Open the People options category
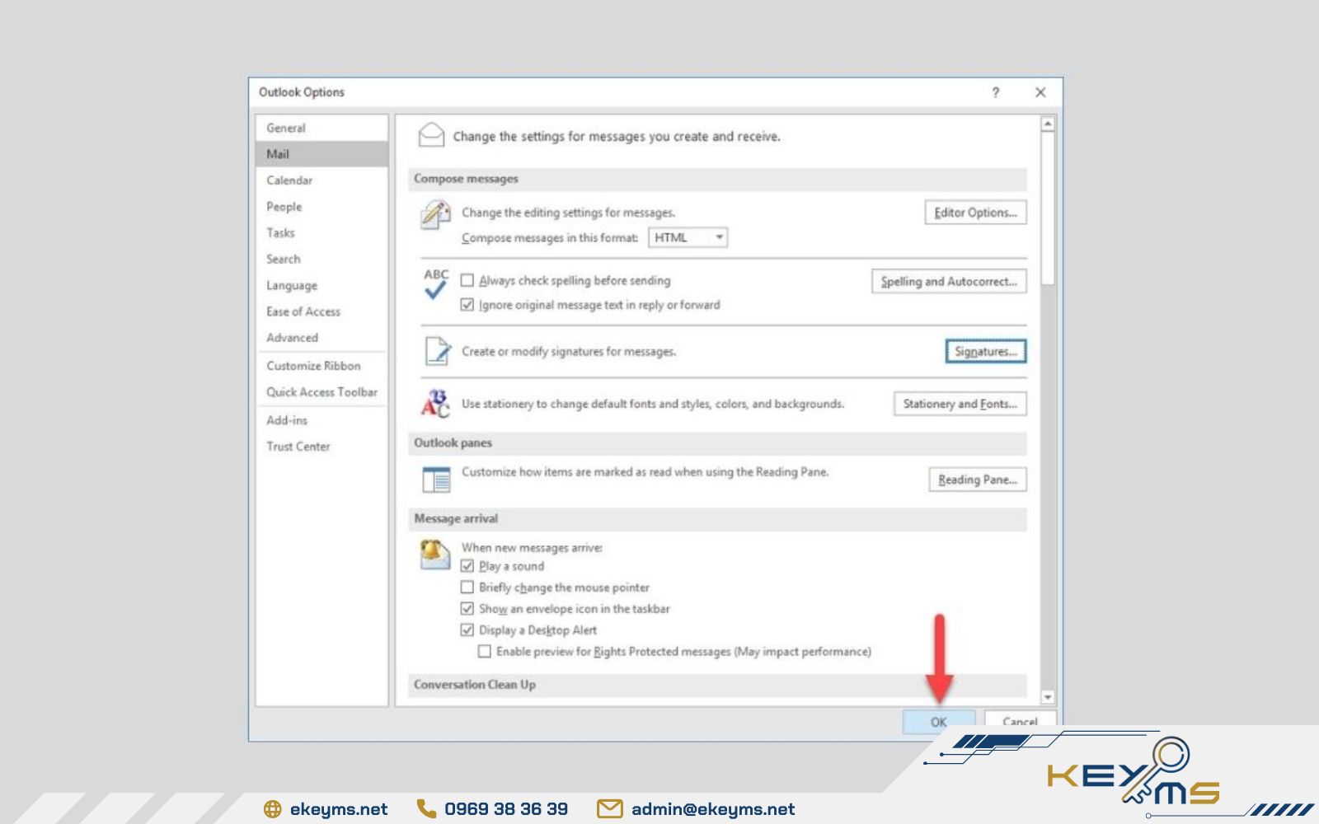The width and height of the screenshot is (1319, 824). (x=322, y=207)
